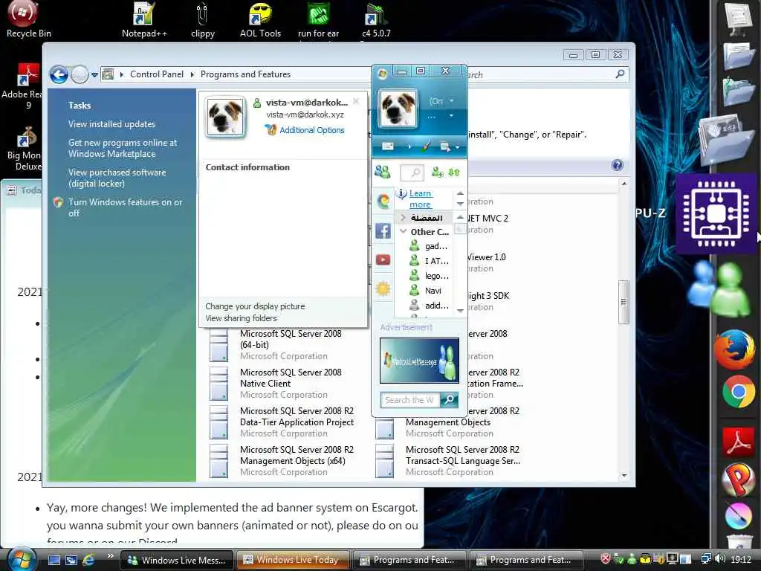Click View sharing folders
761x571 pixels.
coord(241,318)
